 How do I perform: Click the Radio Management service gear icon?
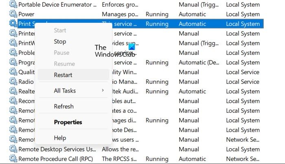pos(13,82)
